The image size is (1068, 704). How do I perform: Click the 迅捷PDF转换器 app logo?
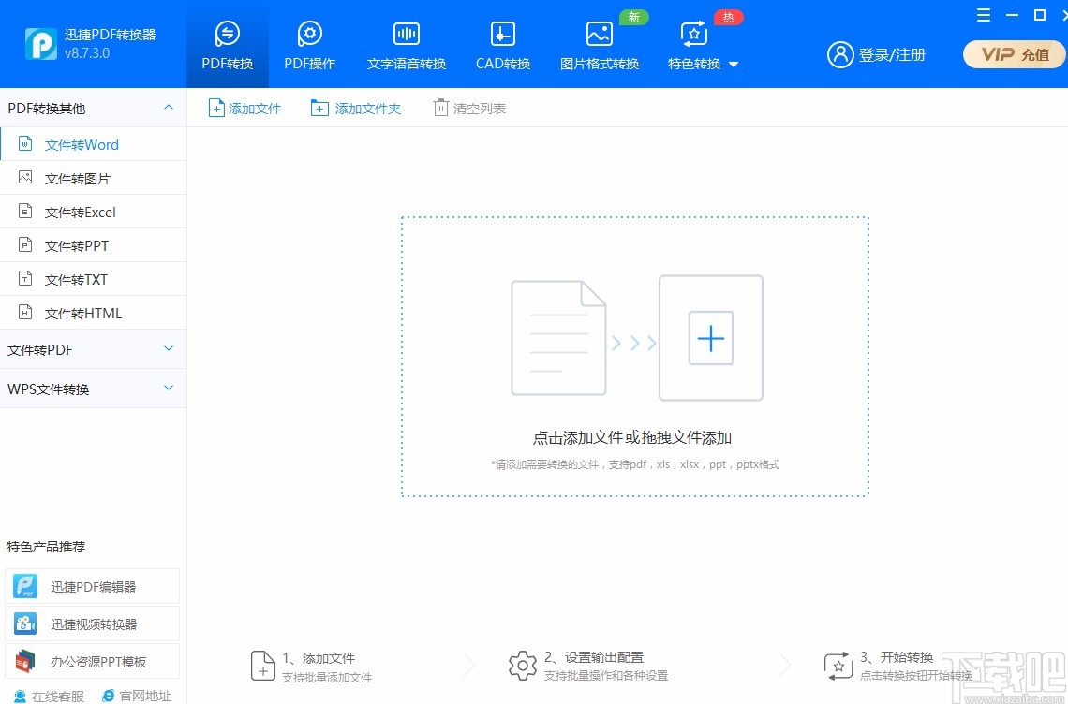coord(41,44)
